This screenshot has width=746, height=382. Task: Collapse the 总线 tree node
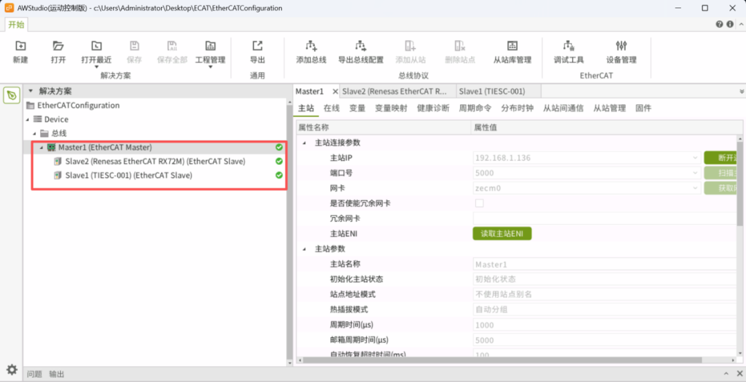pos(35,134)
